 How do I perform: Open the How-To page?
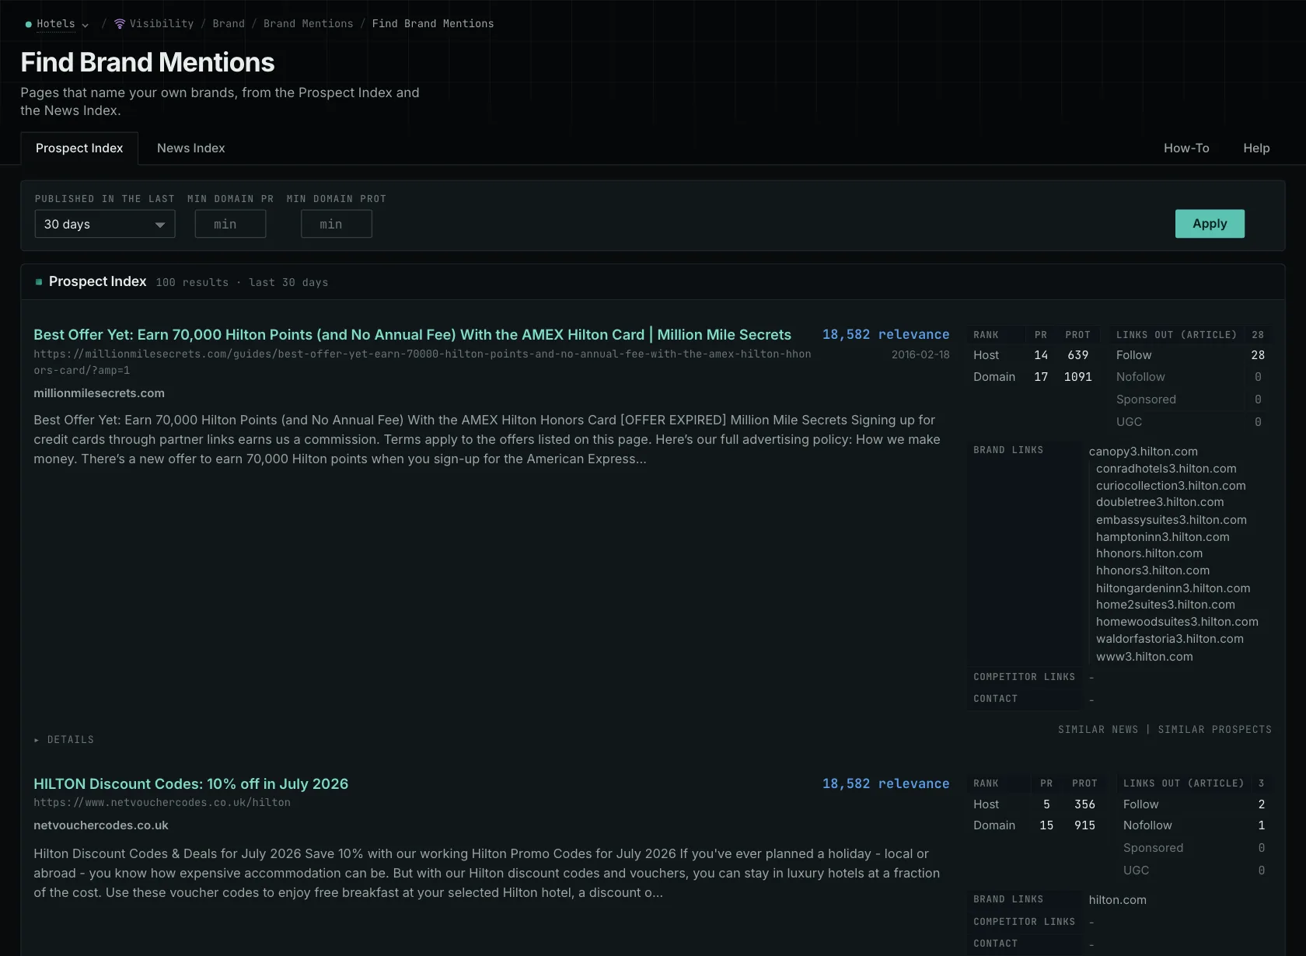pos(1186,148)
